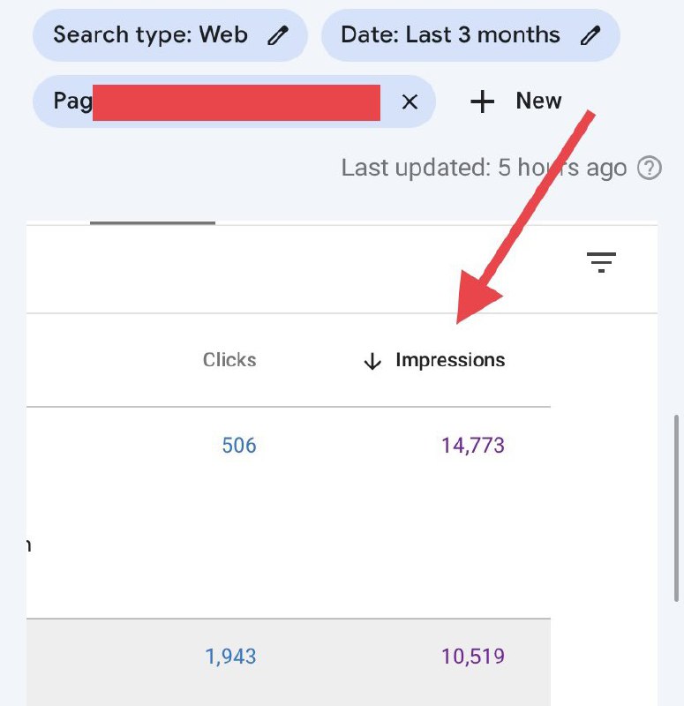Image resolution: width=684 pixels, height=706 pixels.
Task: Remove the Page filter with the X
Action: click(410, 101)
